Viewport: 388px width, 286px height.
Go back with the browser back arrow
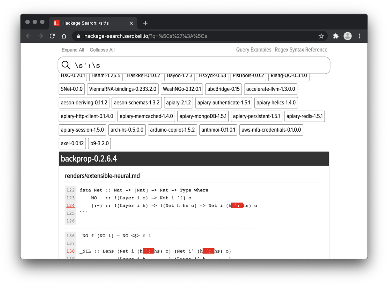[29, 36]
